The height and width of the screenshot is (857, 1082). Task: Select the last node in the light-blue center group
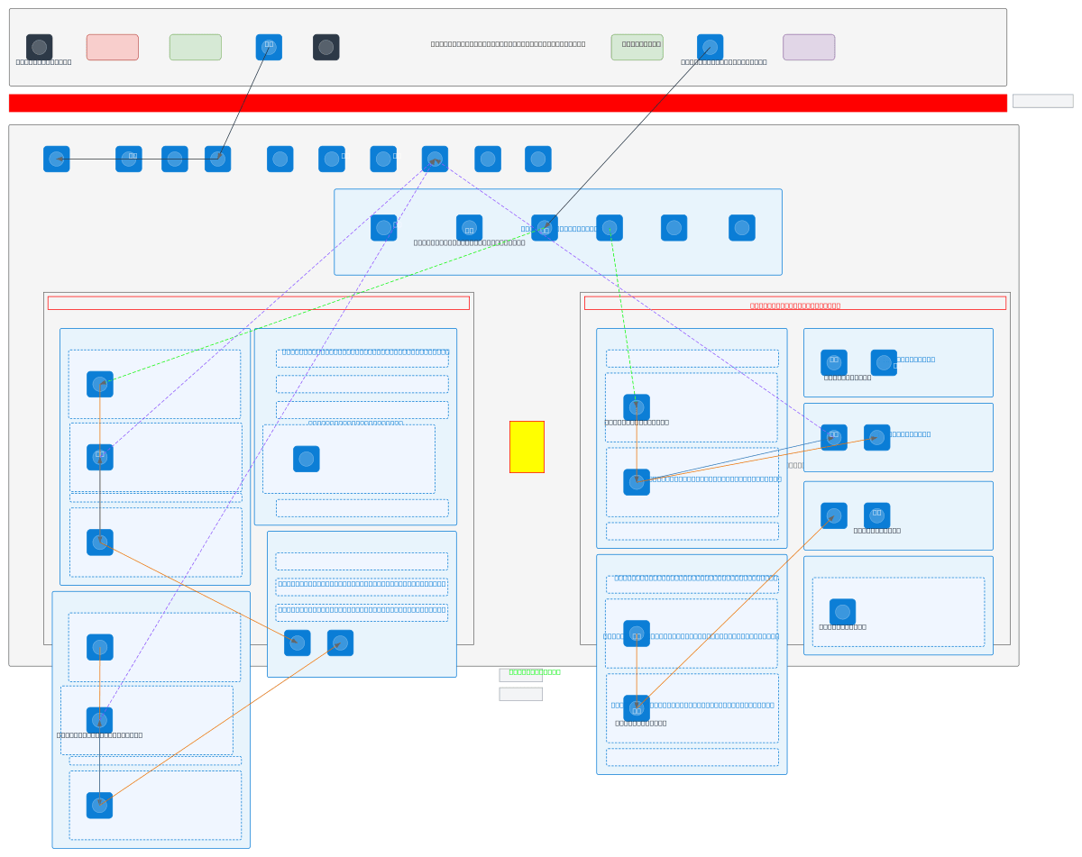(x=742, y=228)
